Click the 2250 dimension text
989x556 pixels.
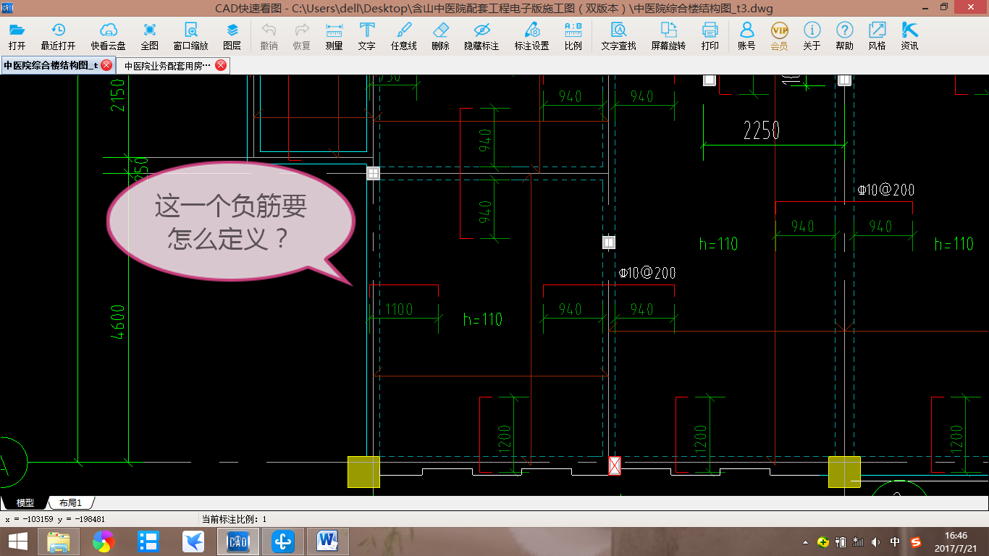coord(762,130)
